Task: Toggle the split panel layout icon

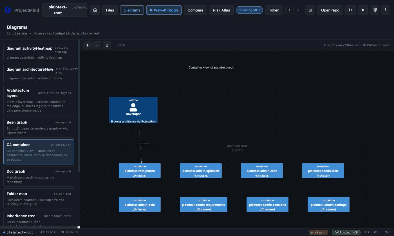Action: click(310, 10)
